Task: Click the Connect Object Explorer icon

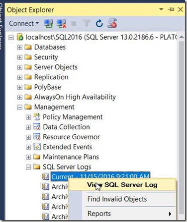Action: (48, 23)
